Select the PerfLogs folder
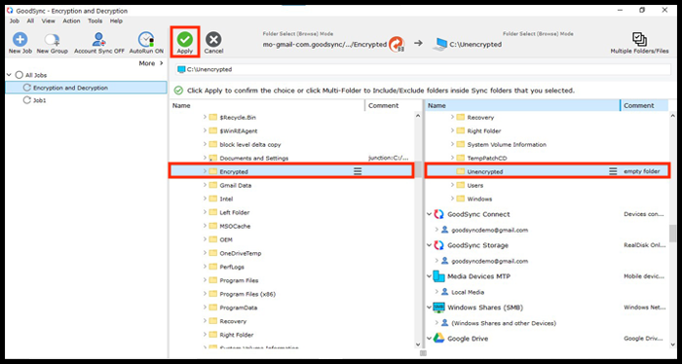 (232, 267)
